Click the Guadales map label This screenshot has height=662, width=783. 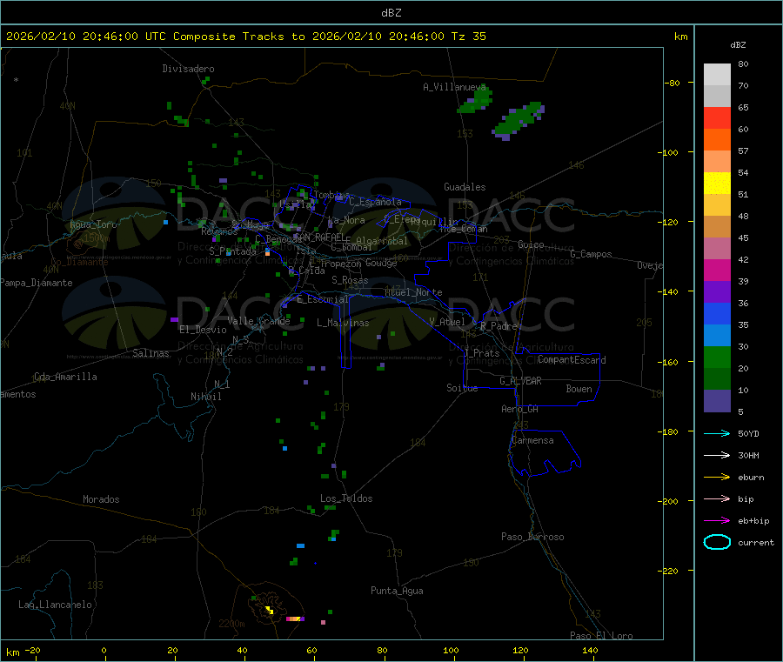[465, 187]
